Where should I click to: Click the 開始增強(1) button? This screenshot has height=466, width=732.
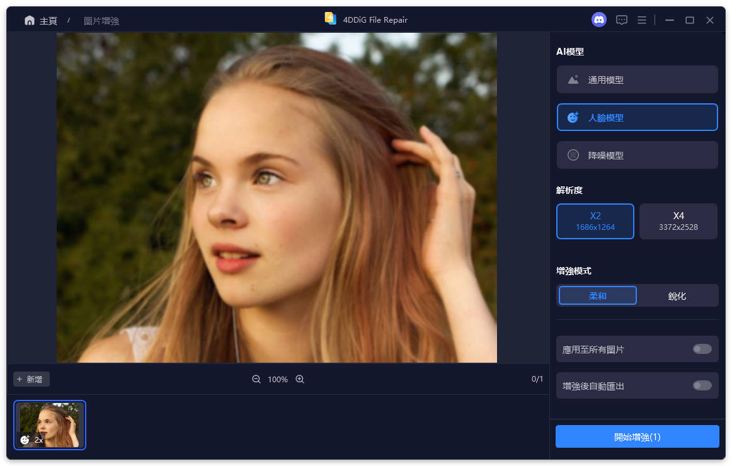637,436
